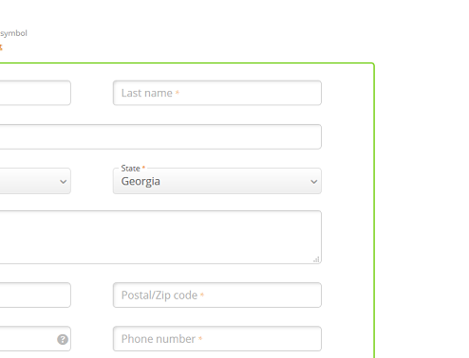Click the Phone number required asterisk

point(200,338)
